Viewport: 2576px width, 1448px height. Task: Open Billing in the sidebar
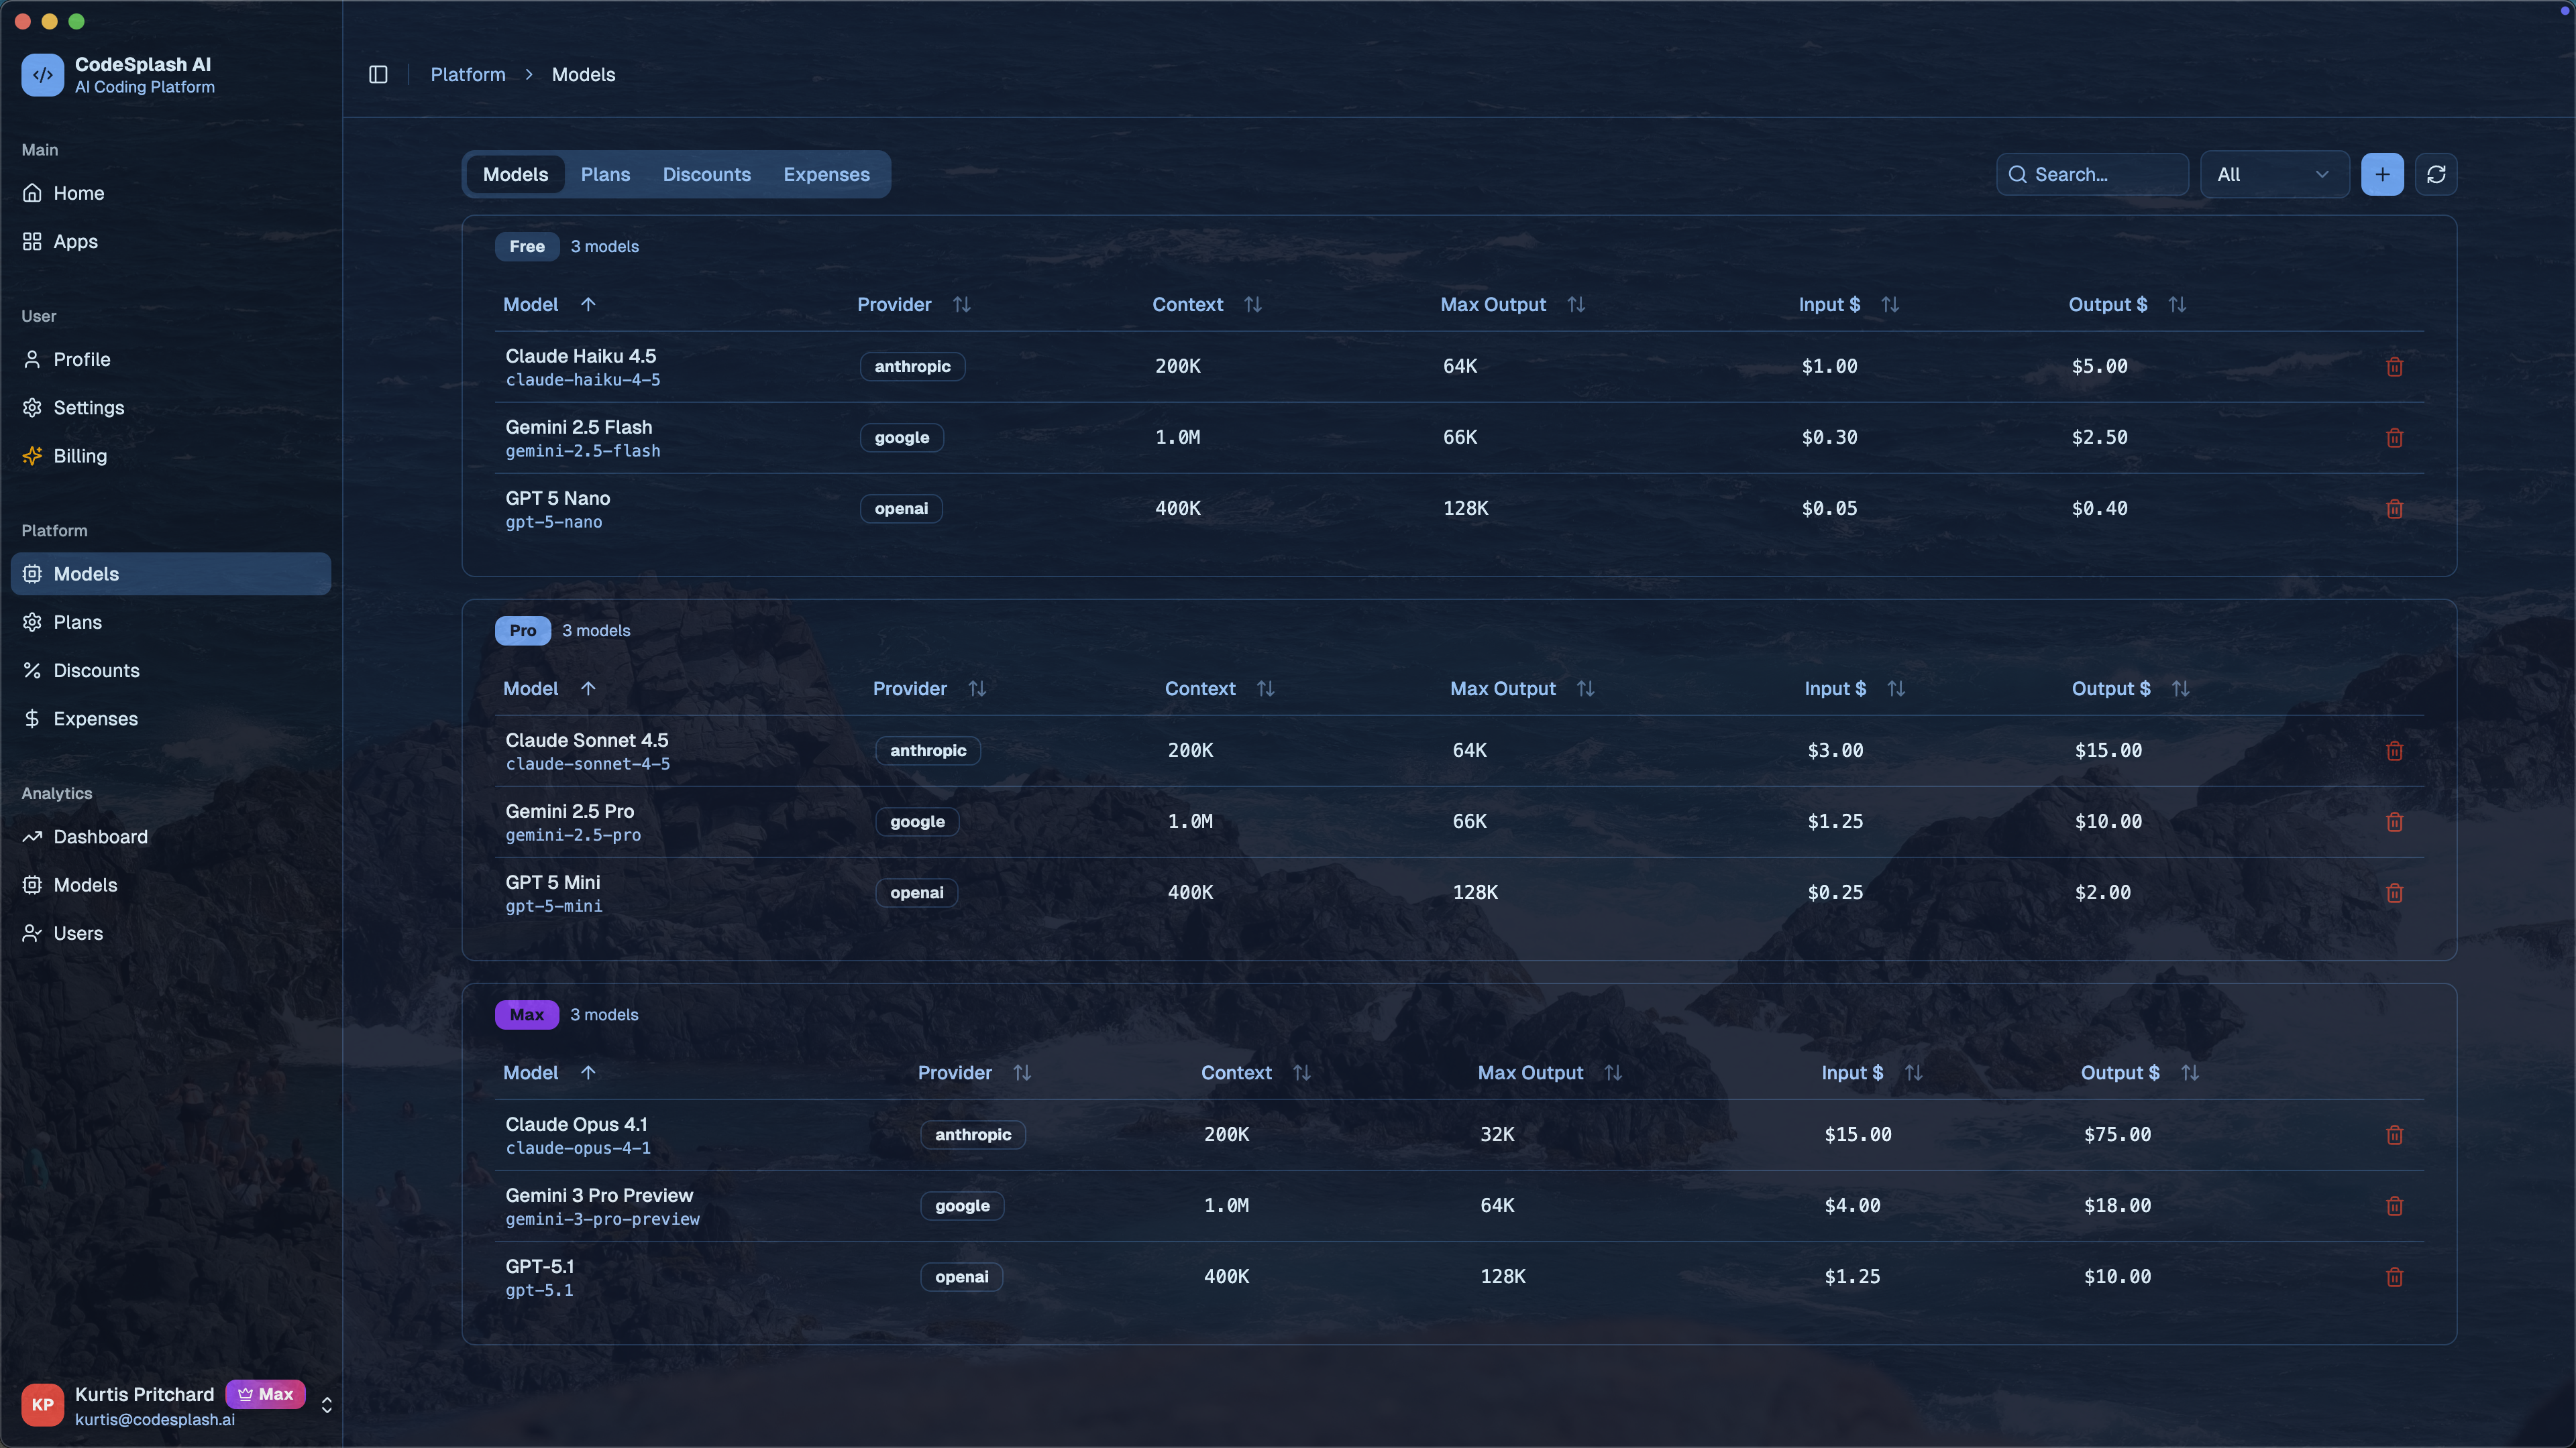point(80,456)
